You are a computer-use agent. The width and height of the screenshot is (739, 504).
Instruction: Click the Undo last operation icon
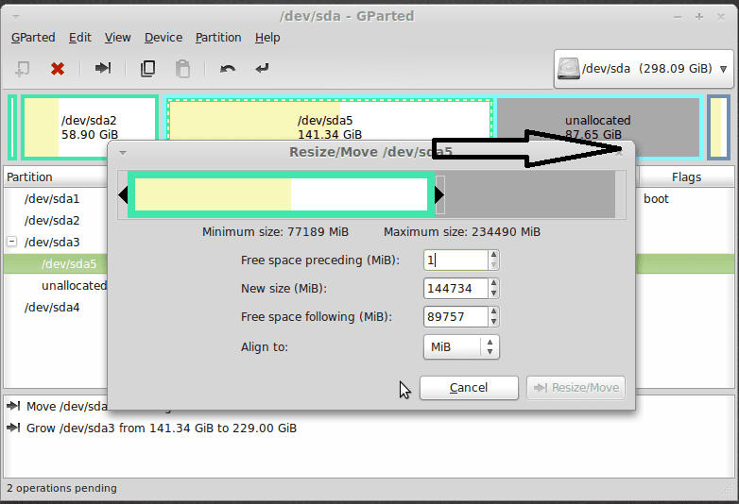pyautogui.click(x=228, y=69)
